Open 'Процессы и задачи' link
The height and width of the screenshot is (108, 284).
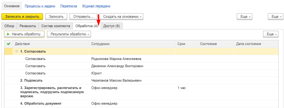[x=40, y=6]
